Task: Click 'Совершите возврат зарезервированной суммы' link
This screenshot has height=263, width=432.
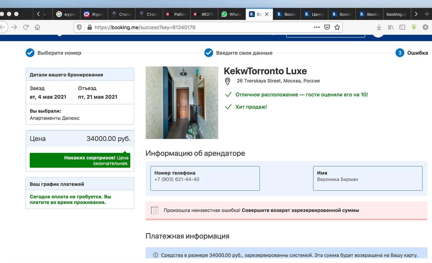Action: 300,210
